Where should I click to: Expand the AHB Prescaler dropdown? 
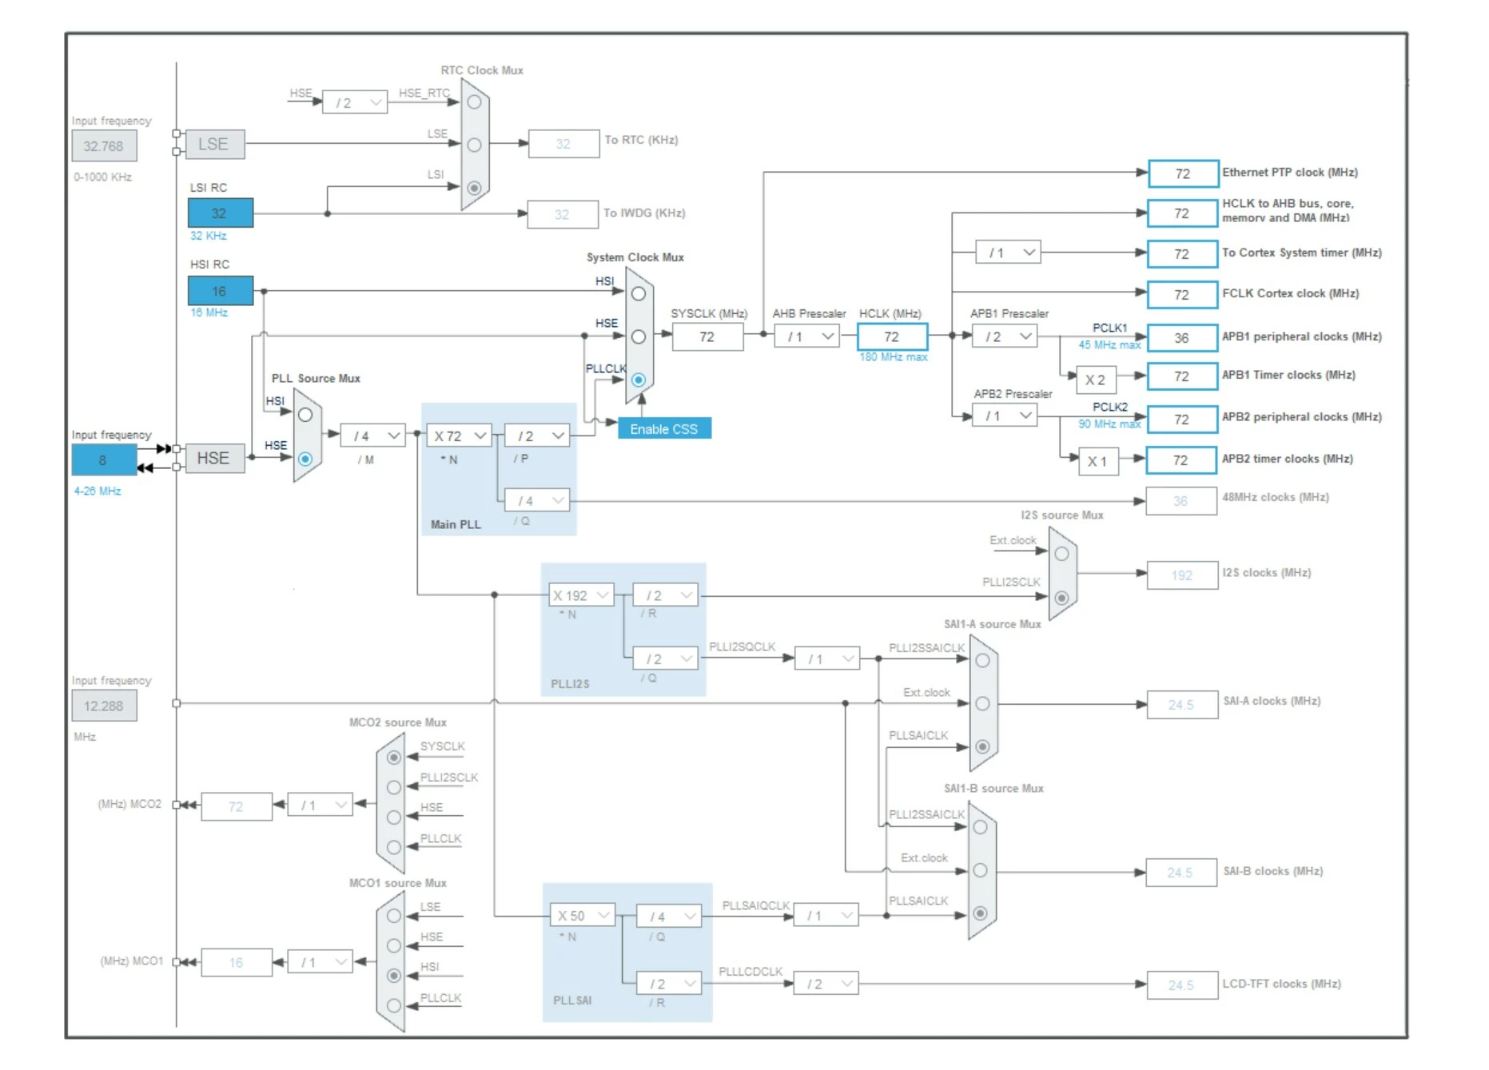(x=806, y=336)
